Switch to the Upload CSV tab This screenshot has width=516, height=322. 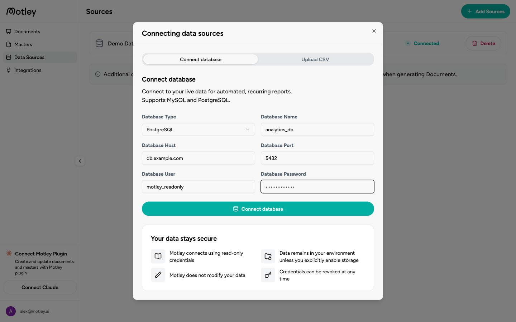tap(315, 59)
